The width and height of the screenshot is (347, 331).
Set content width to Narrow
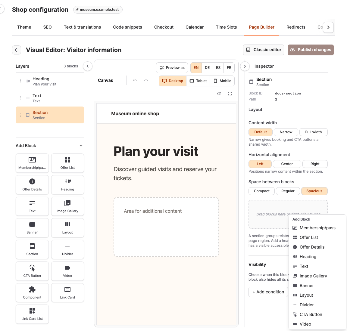[286, 132]
